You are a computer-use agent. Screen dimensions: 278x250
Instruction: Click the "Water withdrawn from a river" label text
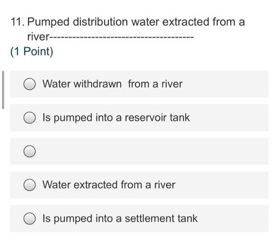point(113,84)
